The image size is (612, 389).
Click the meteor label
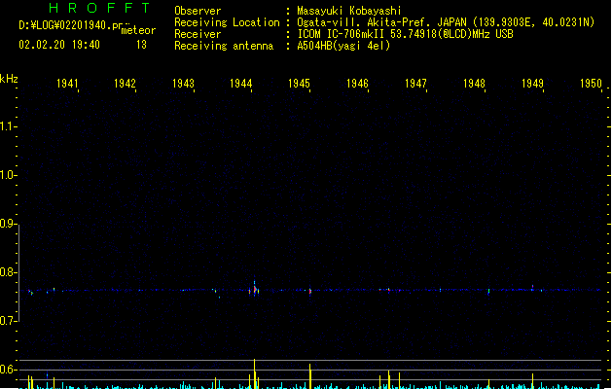(138, 30)
